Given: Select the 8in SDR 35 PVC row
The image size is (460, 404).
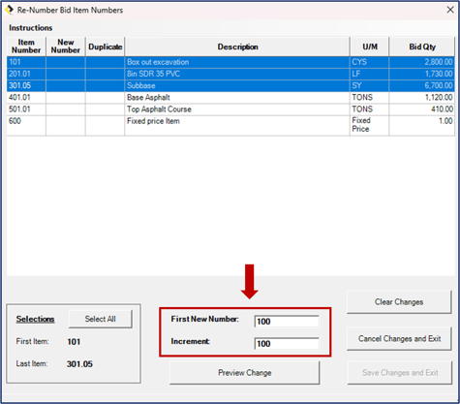Looking at the screenshot, I should pyautogui.click(x=230, y=74).
